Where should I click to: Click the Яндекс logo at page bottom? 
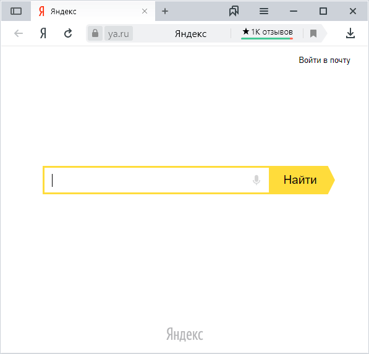coord(185,334)
